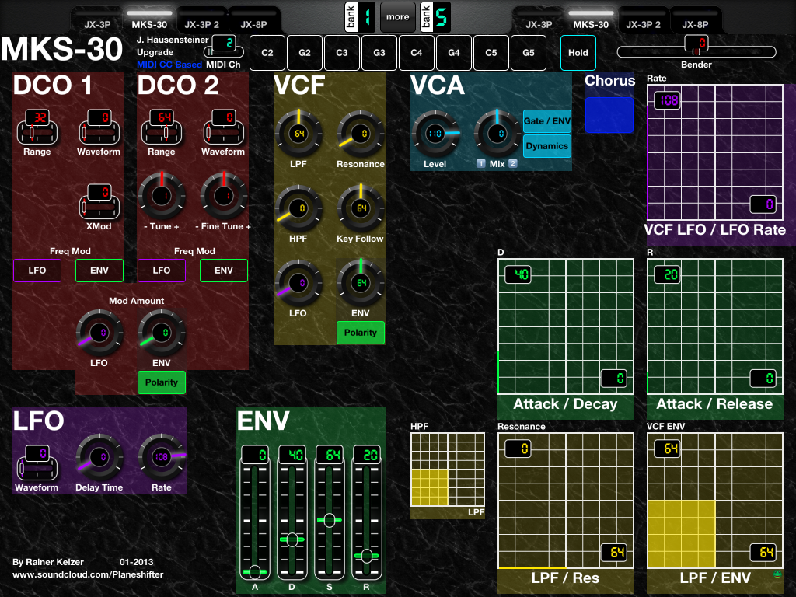Trigger the G5 note pad
This screenshot has height=597, width=796.
(x=529, y=53)
